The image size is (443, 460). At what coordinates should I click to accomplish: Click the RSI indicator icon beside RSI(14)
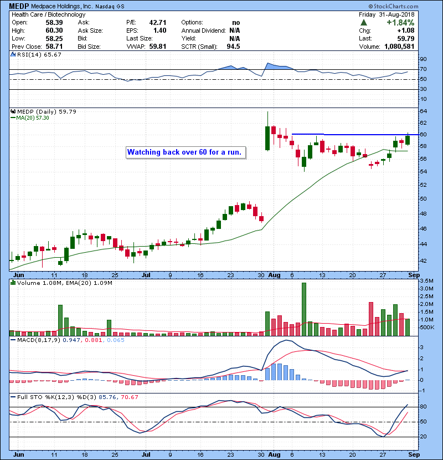coord(13,54)
